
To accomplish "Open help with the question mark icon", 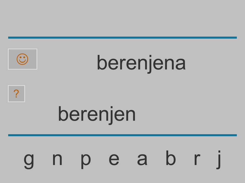I will [x=16, y=94].
